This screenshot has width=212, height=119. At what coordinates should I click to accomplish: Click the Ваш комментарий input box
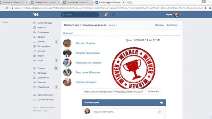[127, 114]
